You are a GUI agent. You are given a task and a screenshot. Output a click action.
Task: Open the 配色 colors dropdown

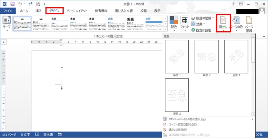coord(174,24)
